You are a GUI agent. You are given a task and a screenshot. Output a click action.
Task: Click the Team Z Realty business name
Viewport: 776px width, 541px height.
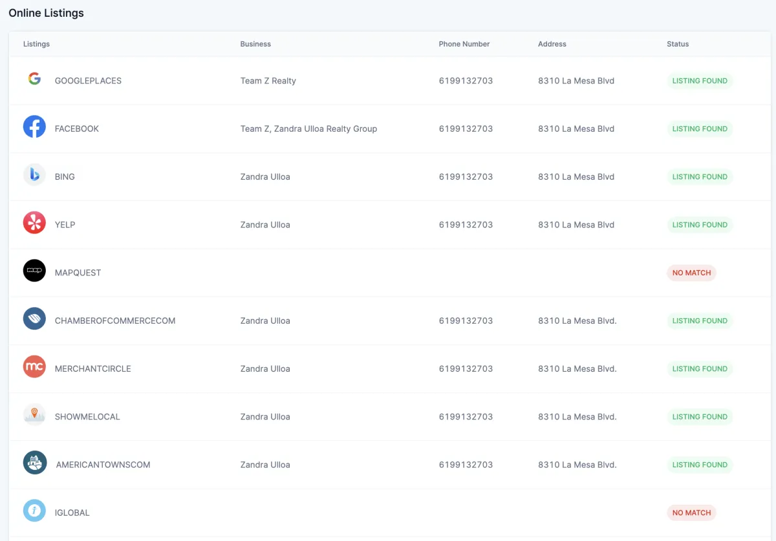coord(268,81)
